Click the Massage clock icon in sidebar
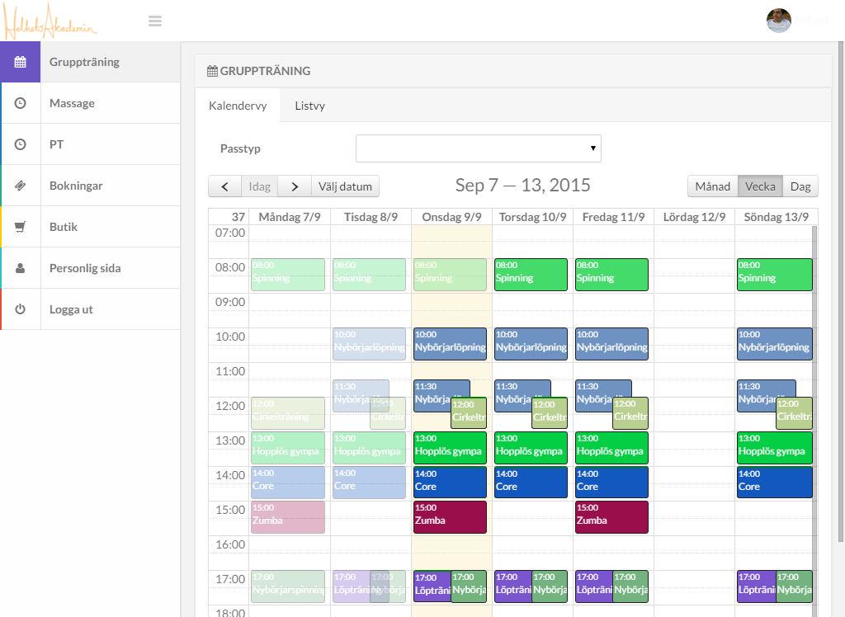 pos(20,103)
